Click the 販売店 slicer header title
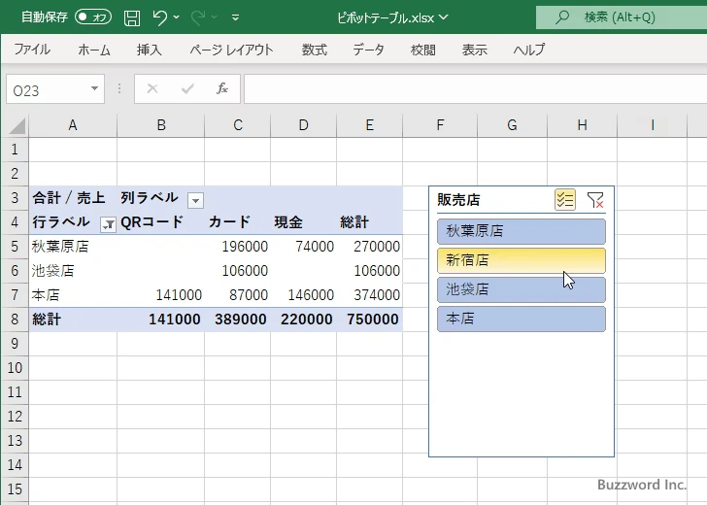707x505 pixels. pyautogui.click(x=458, y=200)
